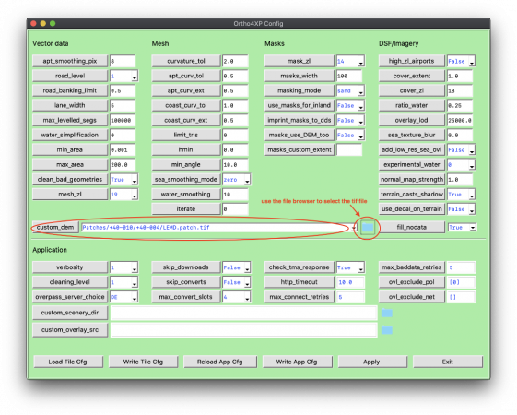The width and height of the screenshot is (517, 415).
Task: Click the Load Tile Cfg button
Action: point(68,362)
